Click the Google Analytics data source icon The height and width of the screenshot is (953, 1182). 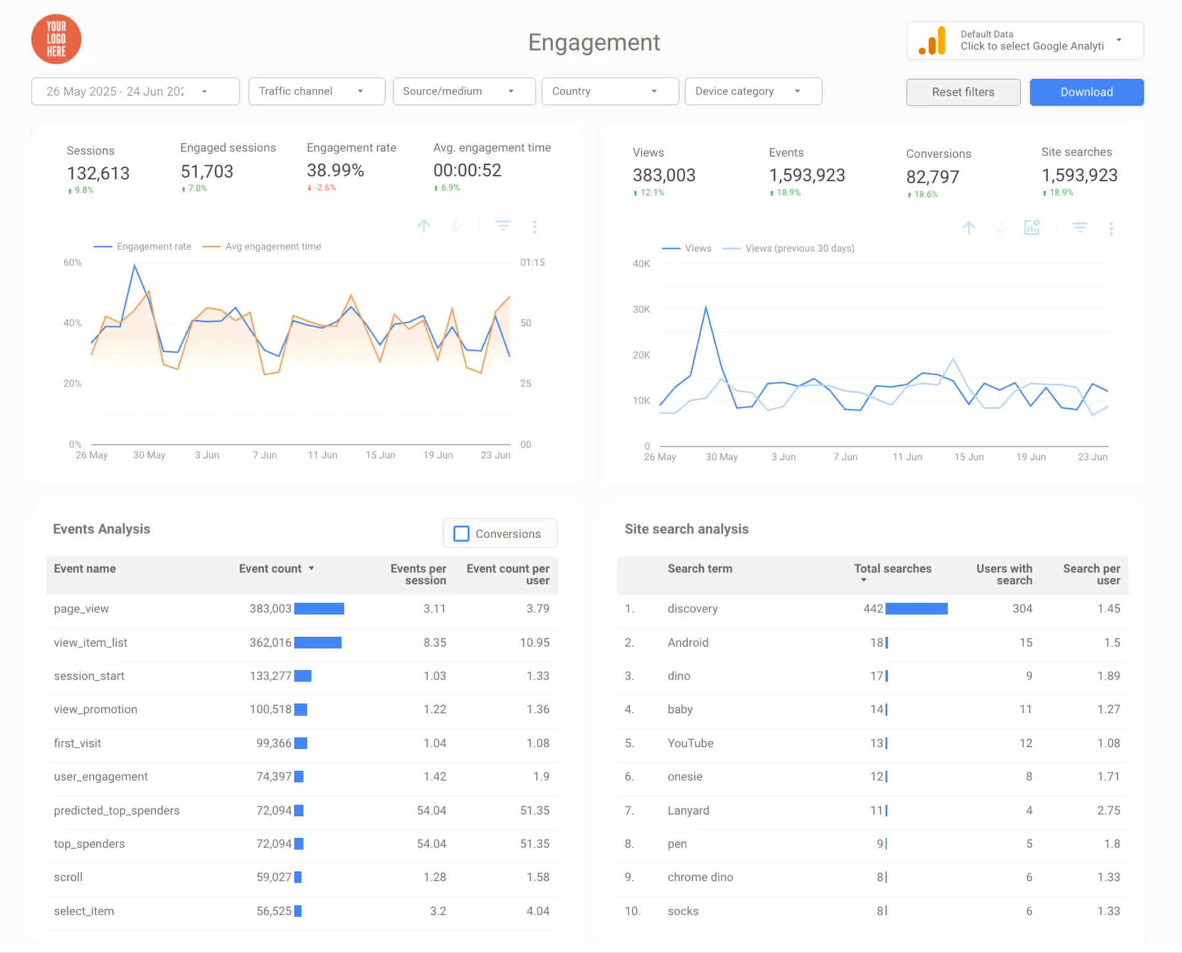933,41
